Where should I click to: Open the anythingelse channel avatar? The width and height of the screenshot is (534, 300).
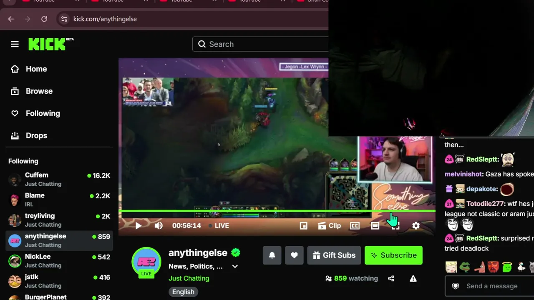tap(146, 262)
